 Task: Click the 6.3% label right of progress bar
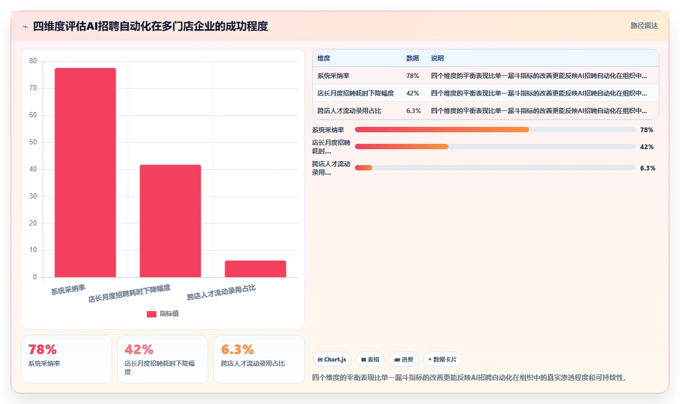(648, 168)
